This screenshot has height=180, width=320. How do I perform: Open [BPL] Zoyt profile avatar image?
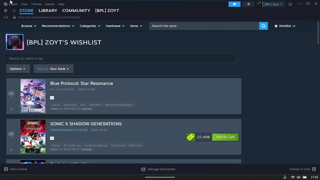point(15,42)
